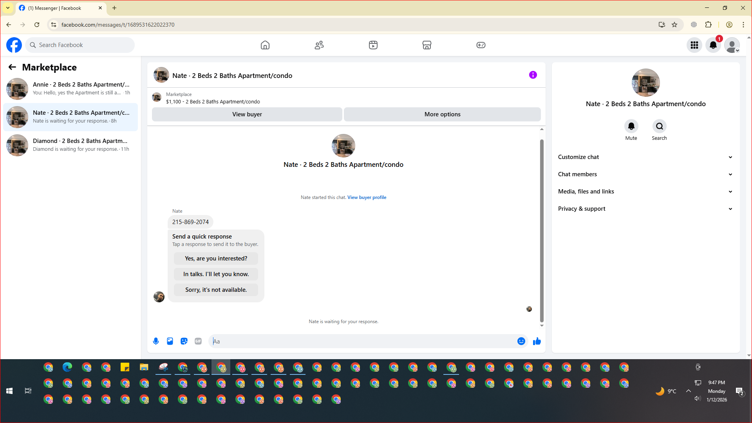Open the View buyer profile link
752x423 pixels.
pos(367,197)
